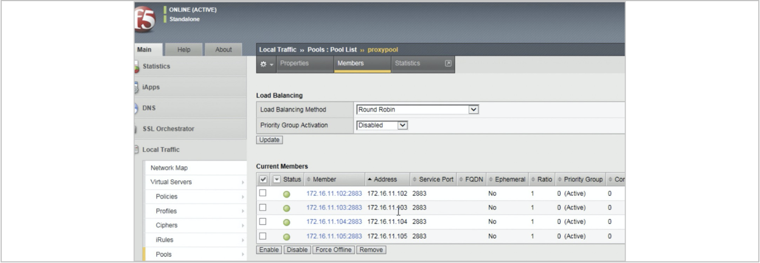Click the Update button
The height and width of the screenshot is (263, 760).
click(x=269, y=140)
